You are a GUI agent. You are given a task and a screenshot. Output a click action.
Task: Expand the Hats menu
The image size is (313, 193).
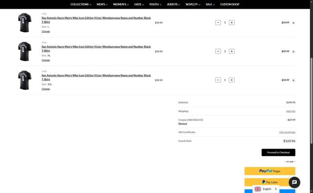pos(139,4)
